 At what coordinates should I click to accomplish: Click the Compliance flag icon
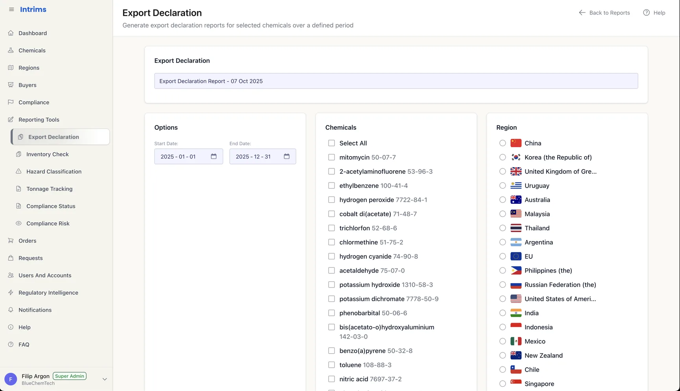click(x=11, y=102)
